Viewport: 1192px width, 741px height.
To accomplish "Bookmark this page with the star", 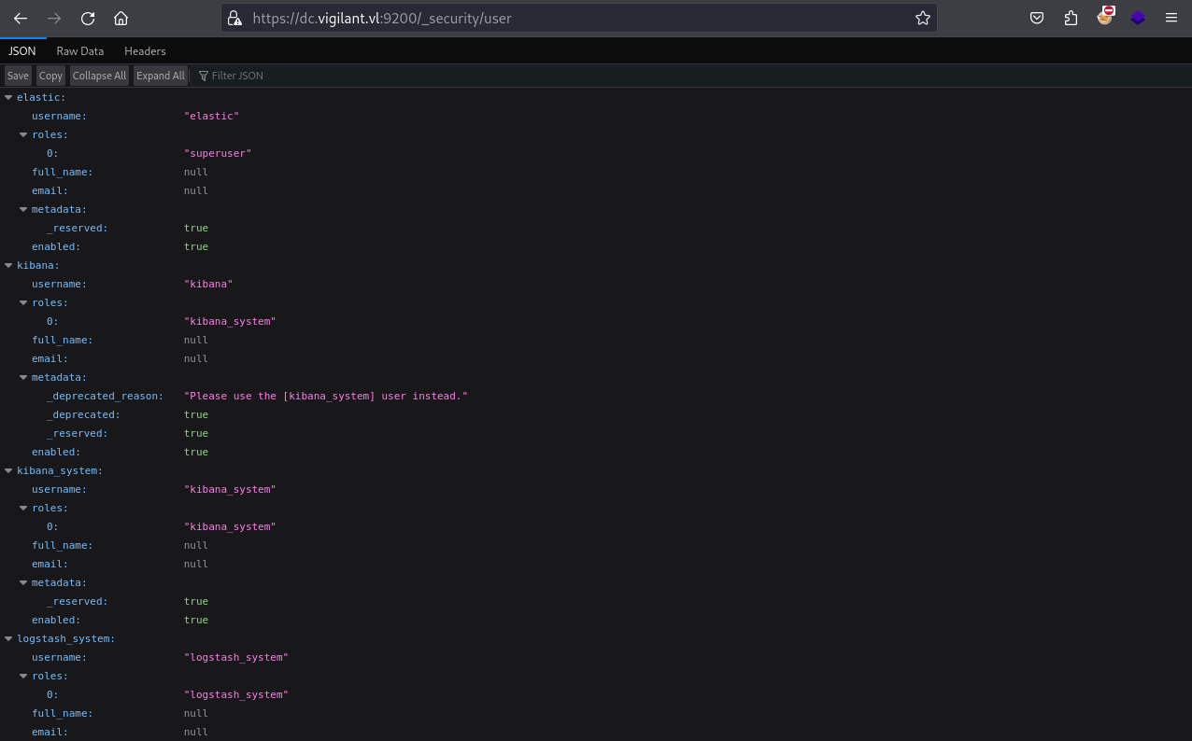I will 923,18.
